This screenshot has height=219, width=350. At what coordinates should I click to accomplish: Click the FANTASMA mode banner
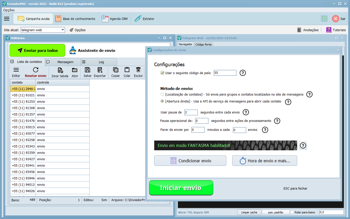coord(226,145)
